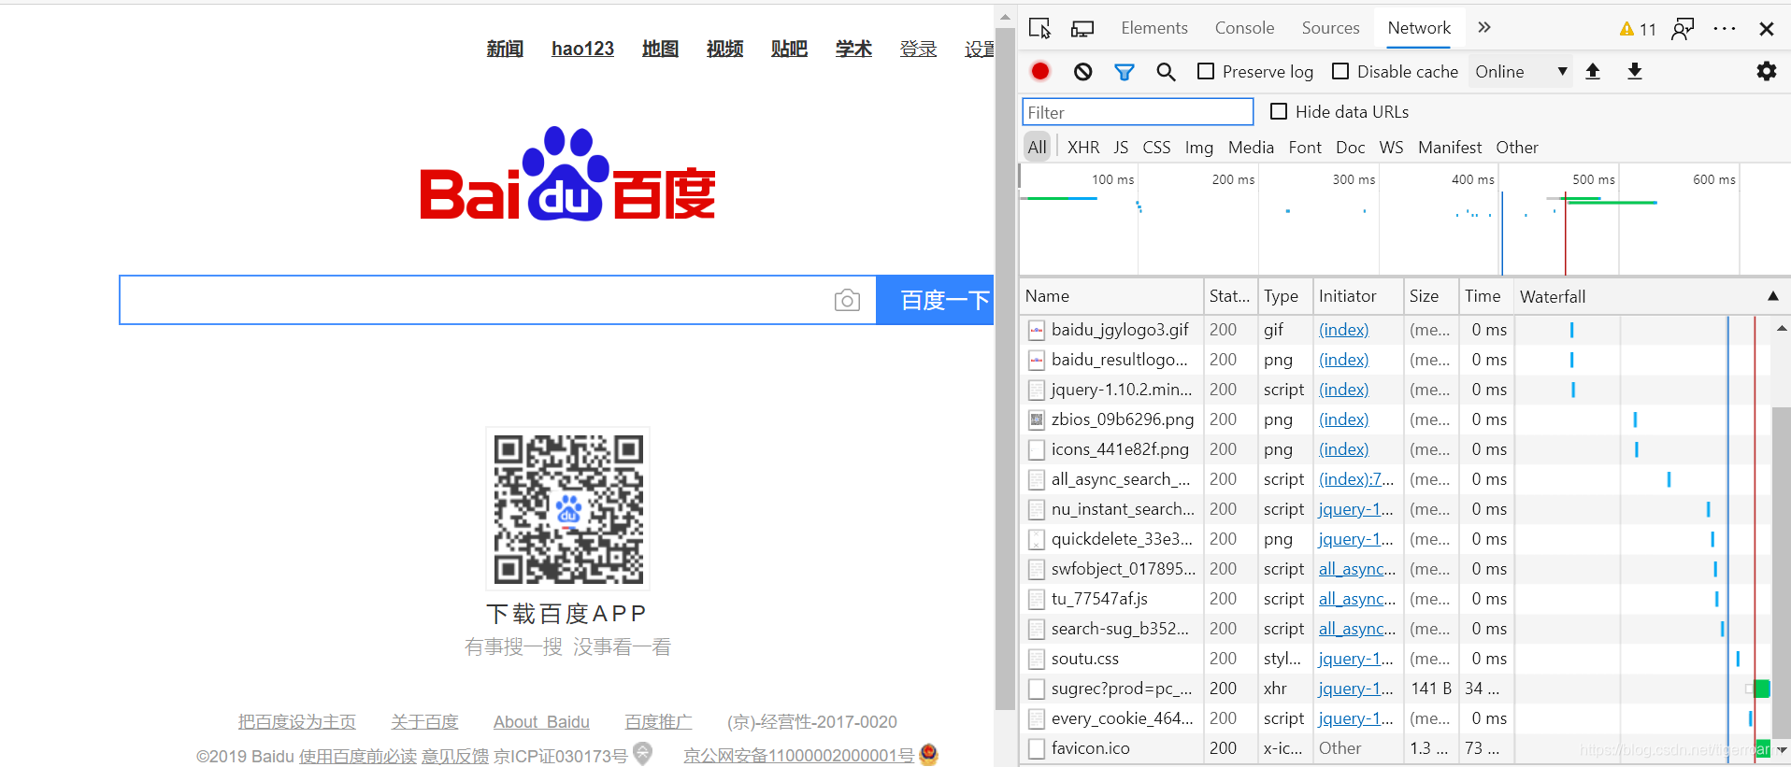This screenshot has width=1791, height=767.
Task: Click the Filter text field
Action: [1138, 112]
